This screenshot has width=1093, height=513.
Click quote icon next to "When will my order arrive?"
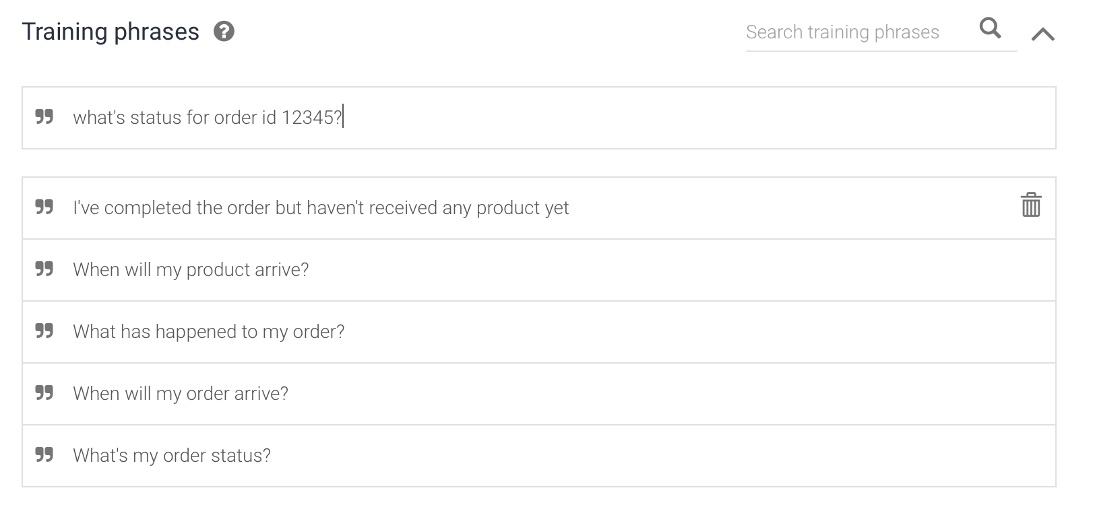pyautogui.click(x=44, y=393)
